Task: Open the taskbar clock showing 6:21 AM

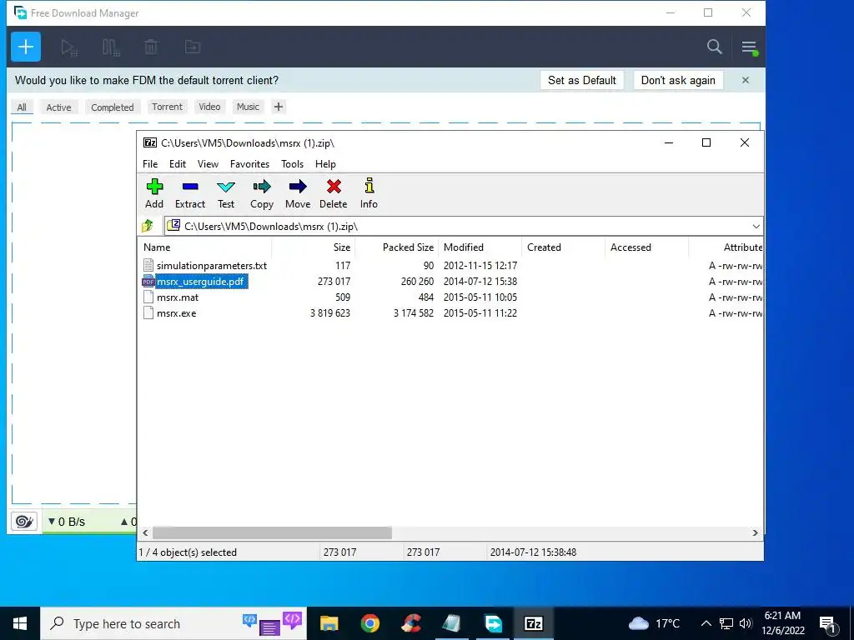Action: click(782, 623)
